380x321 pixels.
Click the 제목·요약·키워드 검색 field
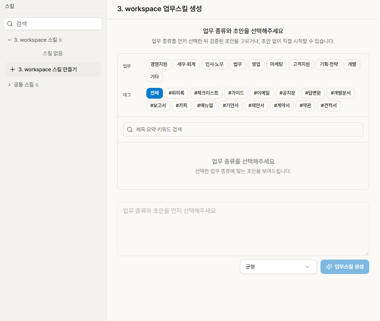click(x=243, y=130)
